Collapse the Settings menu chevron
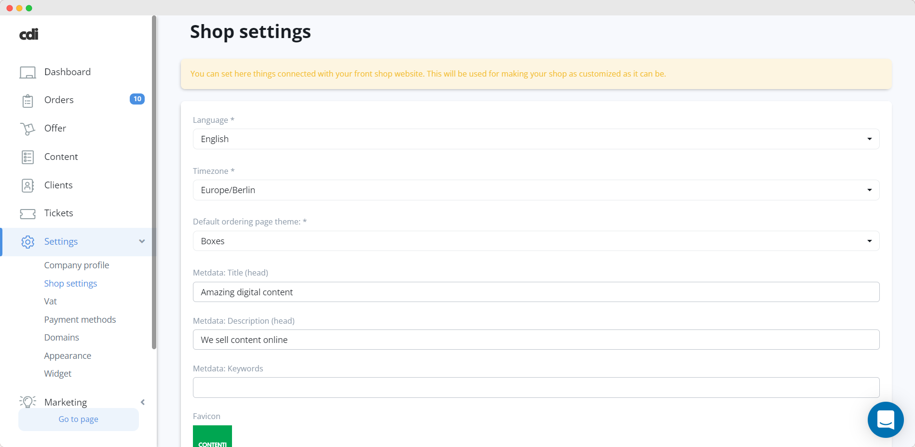Screen dimensions: 915x447 pyautogui.click(x=142, y=241)
